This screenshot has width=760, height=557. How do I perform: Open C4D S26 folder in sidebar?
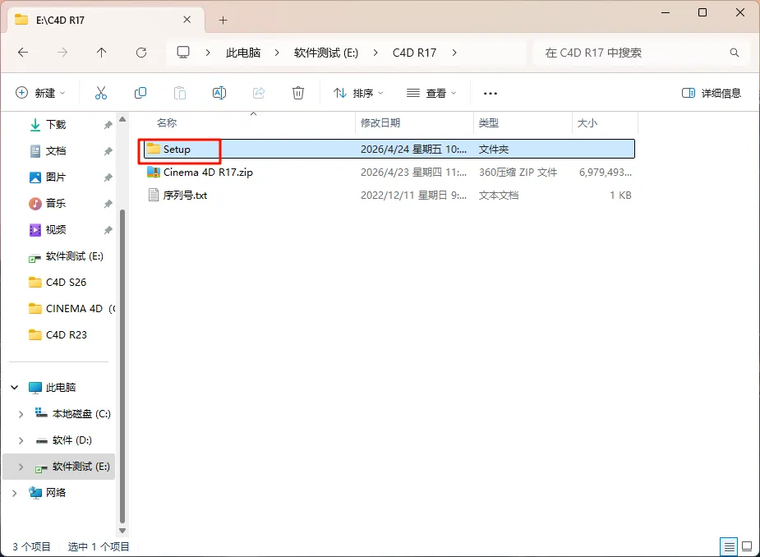66,282
